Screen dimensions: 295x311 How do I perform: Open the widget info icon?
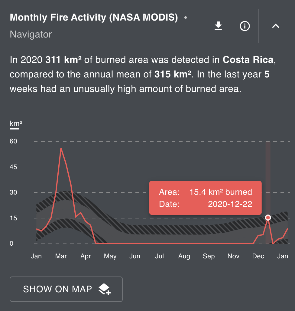pos(245,26)
